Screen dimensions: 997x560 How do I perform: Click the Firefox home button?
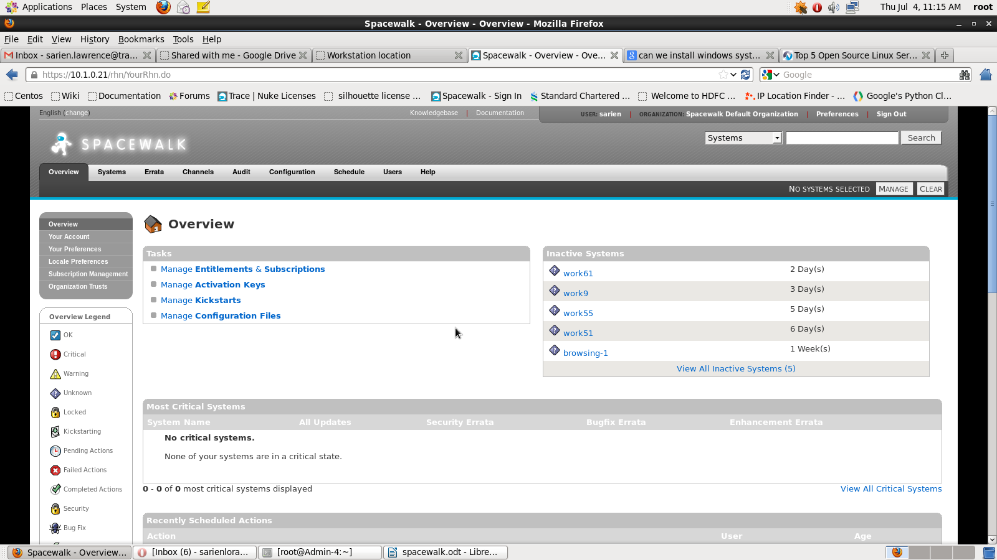[985, 75]
